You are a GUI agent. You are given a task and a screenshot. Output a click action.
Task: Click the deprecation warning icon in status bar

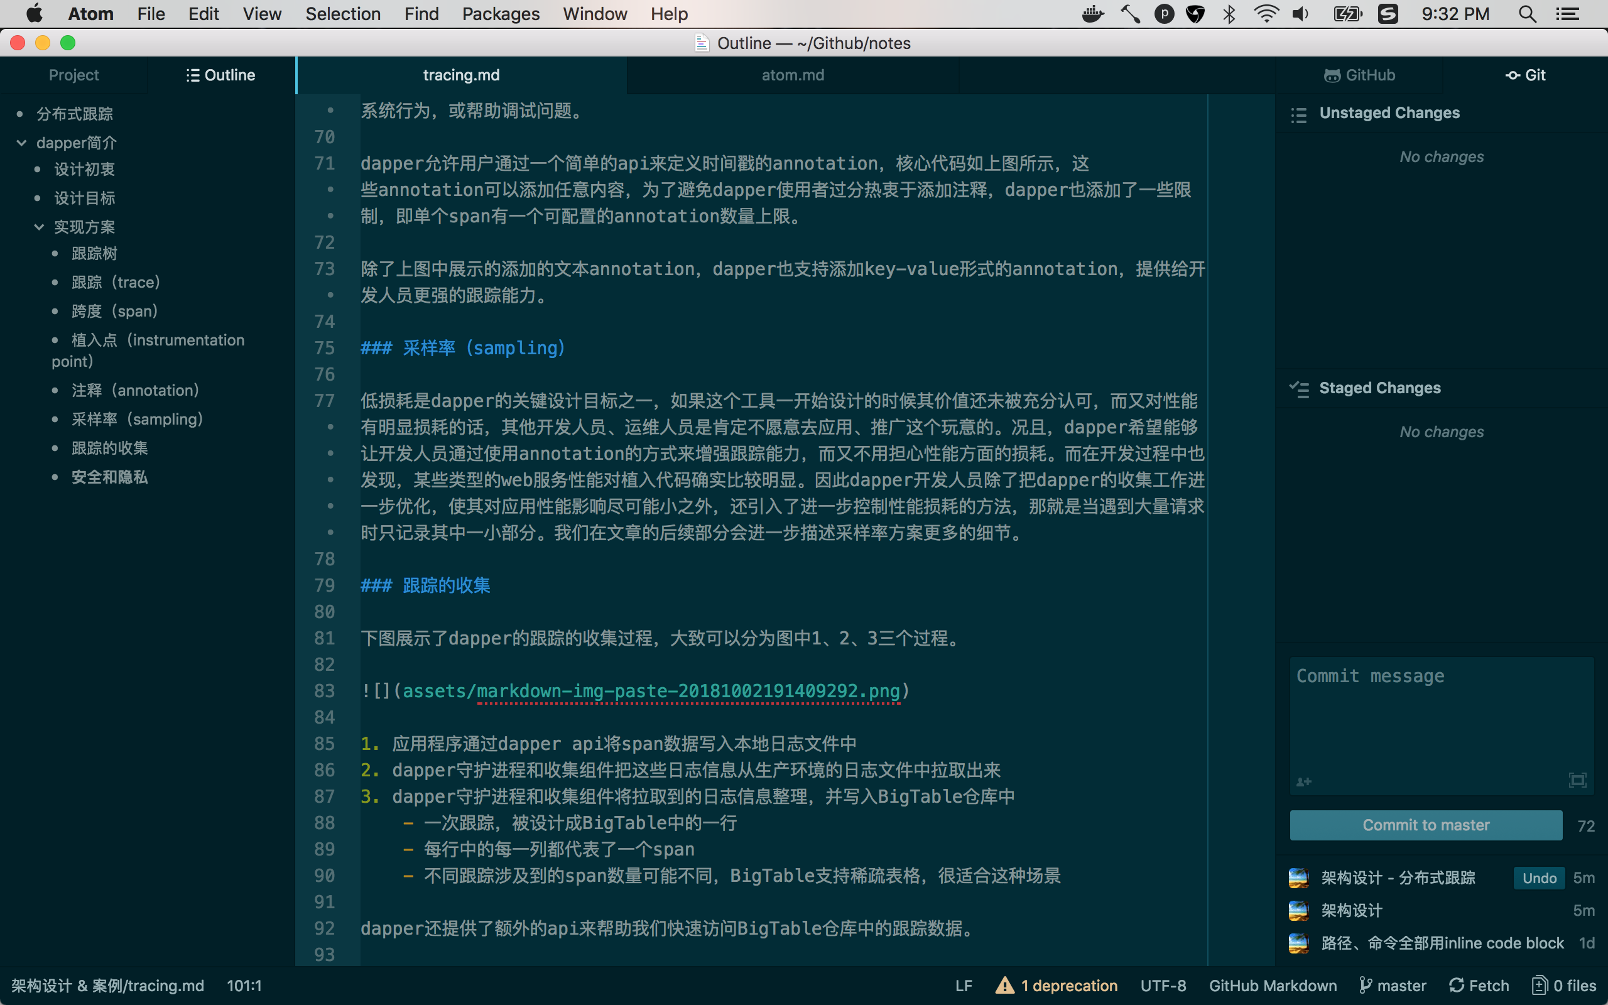coord(1004,986)
